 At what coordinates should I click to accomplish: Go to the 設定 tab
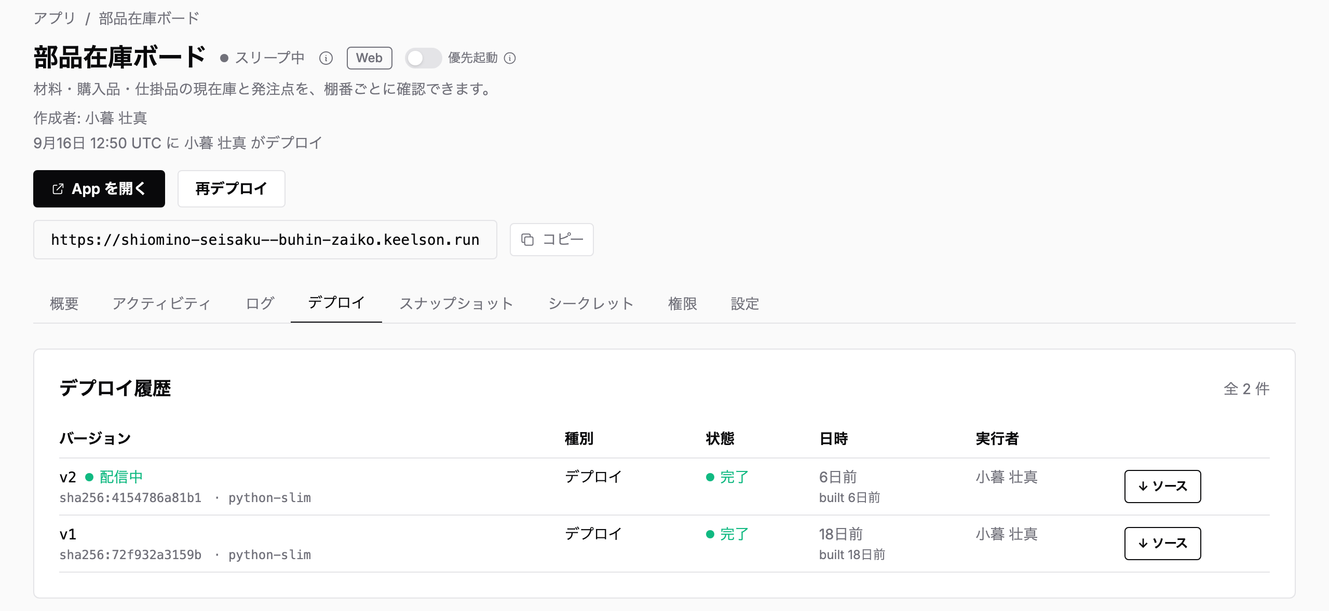point(745,303)
